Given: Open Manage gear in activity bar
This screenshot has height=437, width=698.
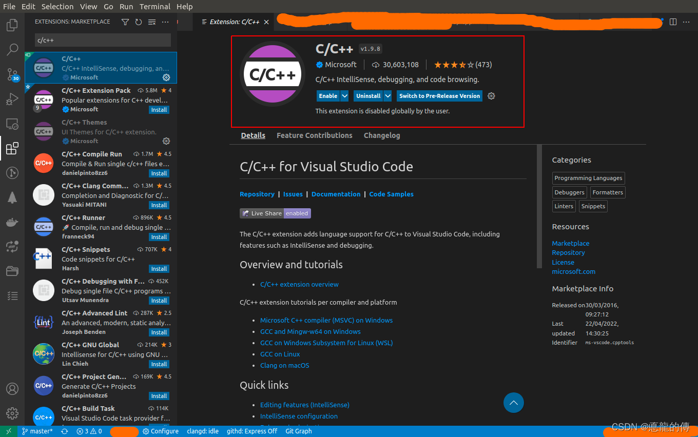Looking at the screenshot, I should [12, 413].
